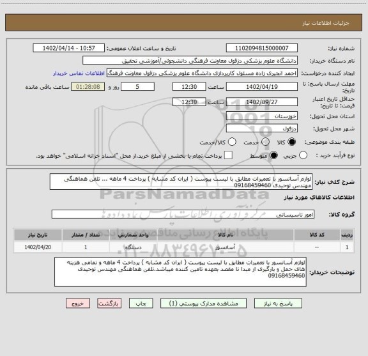The image size is (368, 356).
Task: Choose جزیی purchase process option
Action: coord(303,155)
